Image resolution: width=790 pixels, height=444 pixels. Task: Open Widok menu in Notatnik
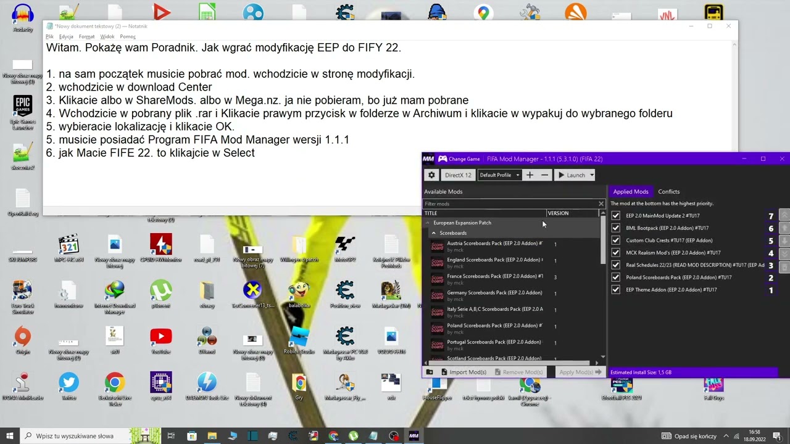pos(107,36)
